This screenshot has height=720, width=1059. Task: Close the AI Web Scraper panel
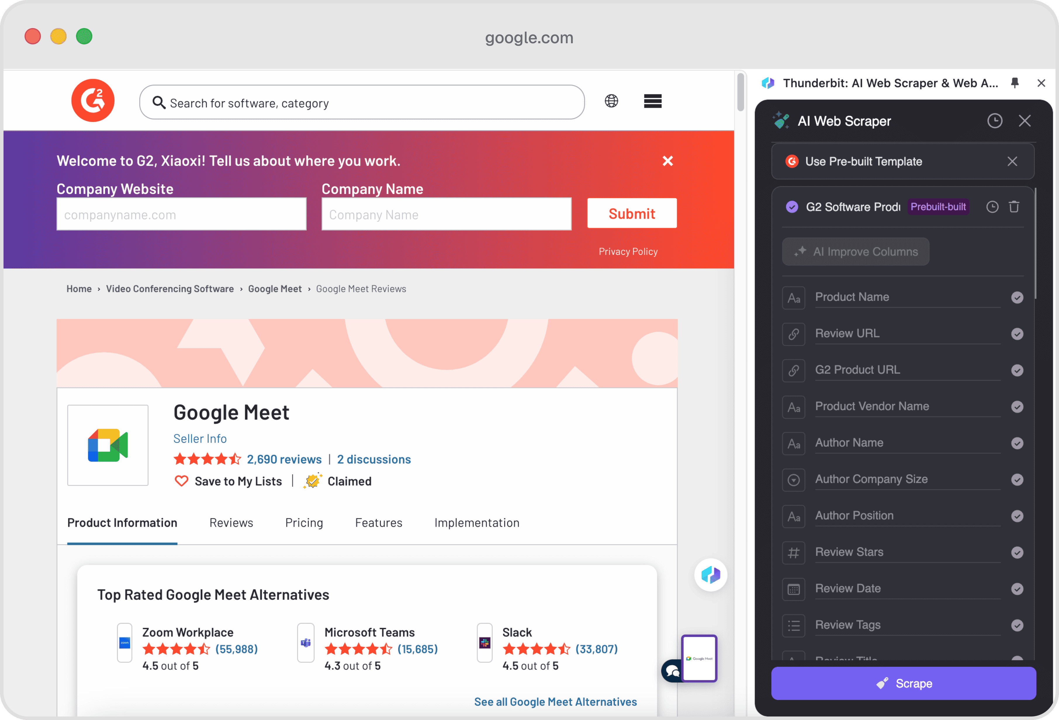click(1025, 121)
